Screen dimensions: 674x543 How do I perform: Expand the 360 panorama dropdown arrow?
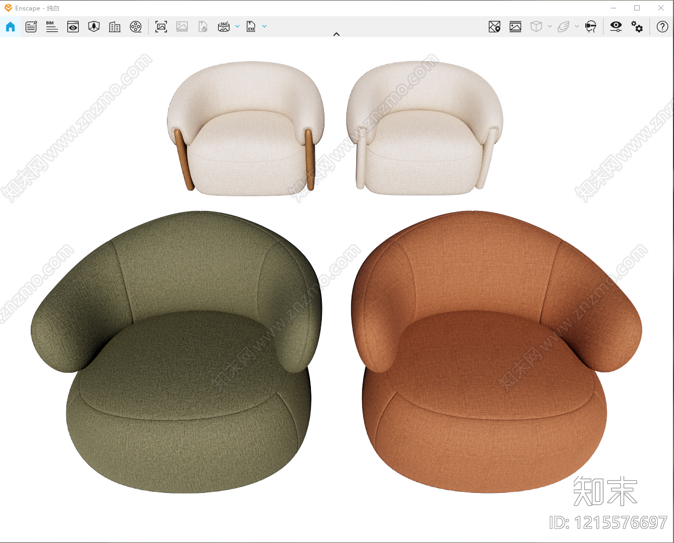(237, 26)
